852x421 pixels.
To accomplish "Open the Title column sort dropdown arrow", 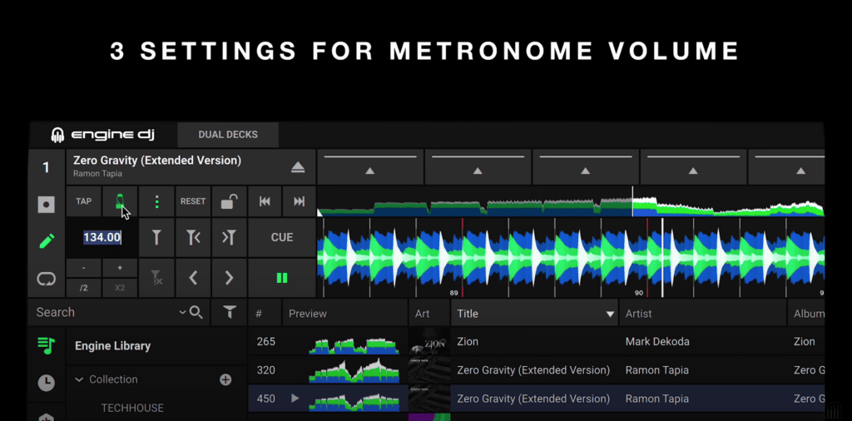I will [610, 314].
